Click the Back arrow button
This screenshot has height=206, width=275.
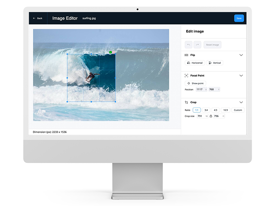(37, 18)
